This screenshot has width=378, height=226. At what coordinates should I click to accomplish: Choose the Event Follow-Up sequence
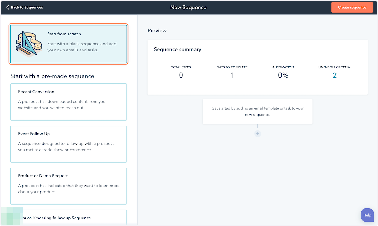point(69,144)
